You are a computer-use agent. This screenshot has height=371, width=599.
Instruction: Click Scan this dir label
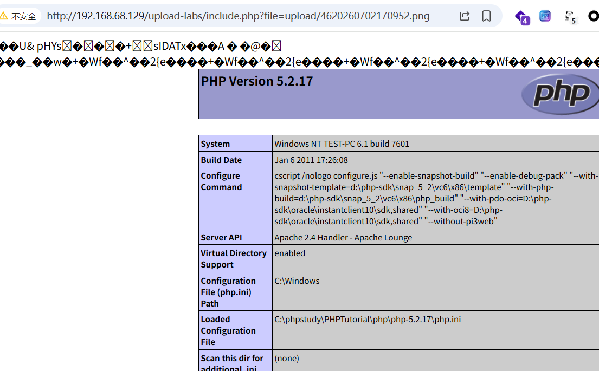232,363
